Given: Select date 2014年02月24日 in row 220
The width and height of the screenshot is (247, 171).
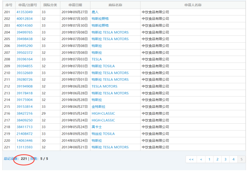Looking at the screenshot, I should point(75,140).
